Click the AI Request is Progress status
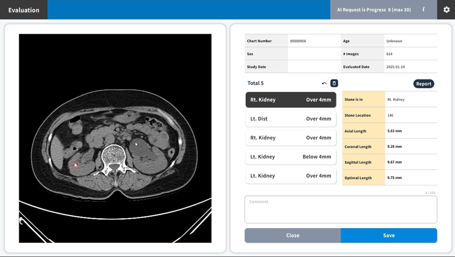This screenshot has width=455, height=257. tap(374, 10)
